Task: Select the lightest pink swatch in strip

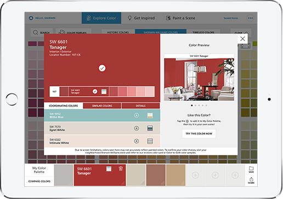Action: click(x=150, y=91)
